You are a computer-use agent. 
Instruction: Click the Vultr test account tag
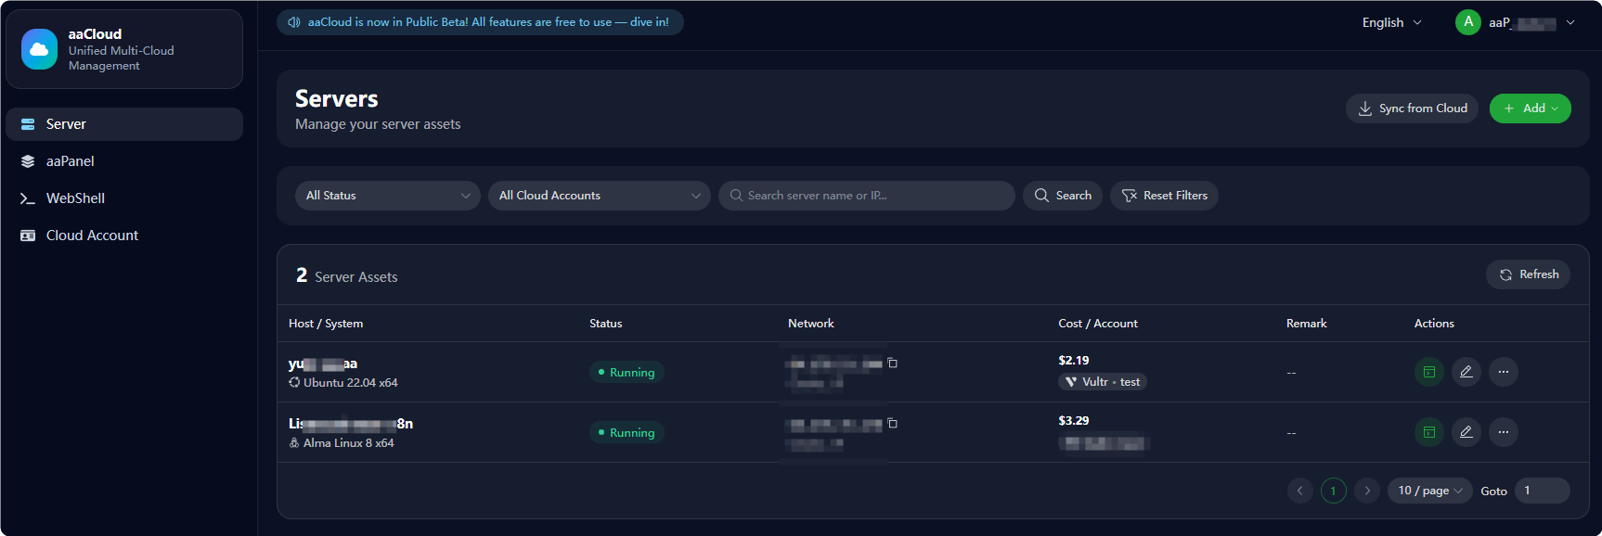click(x=1103, y=382)
